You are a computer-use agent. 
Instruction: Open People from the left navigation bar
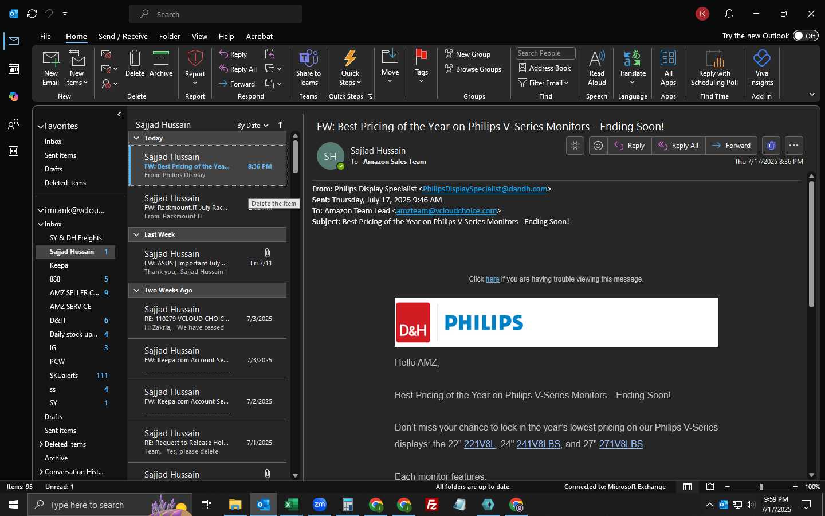(14, 124)
